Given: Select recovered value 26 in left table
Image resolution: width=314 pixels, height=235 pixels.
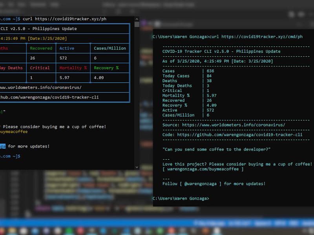Looking at the screenshot, I should coord(33,58).
